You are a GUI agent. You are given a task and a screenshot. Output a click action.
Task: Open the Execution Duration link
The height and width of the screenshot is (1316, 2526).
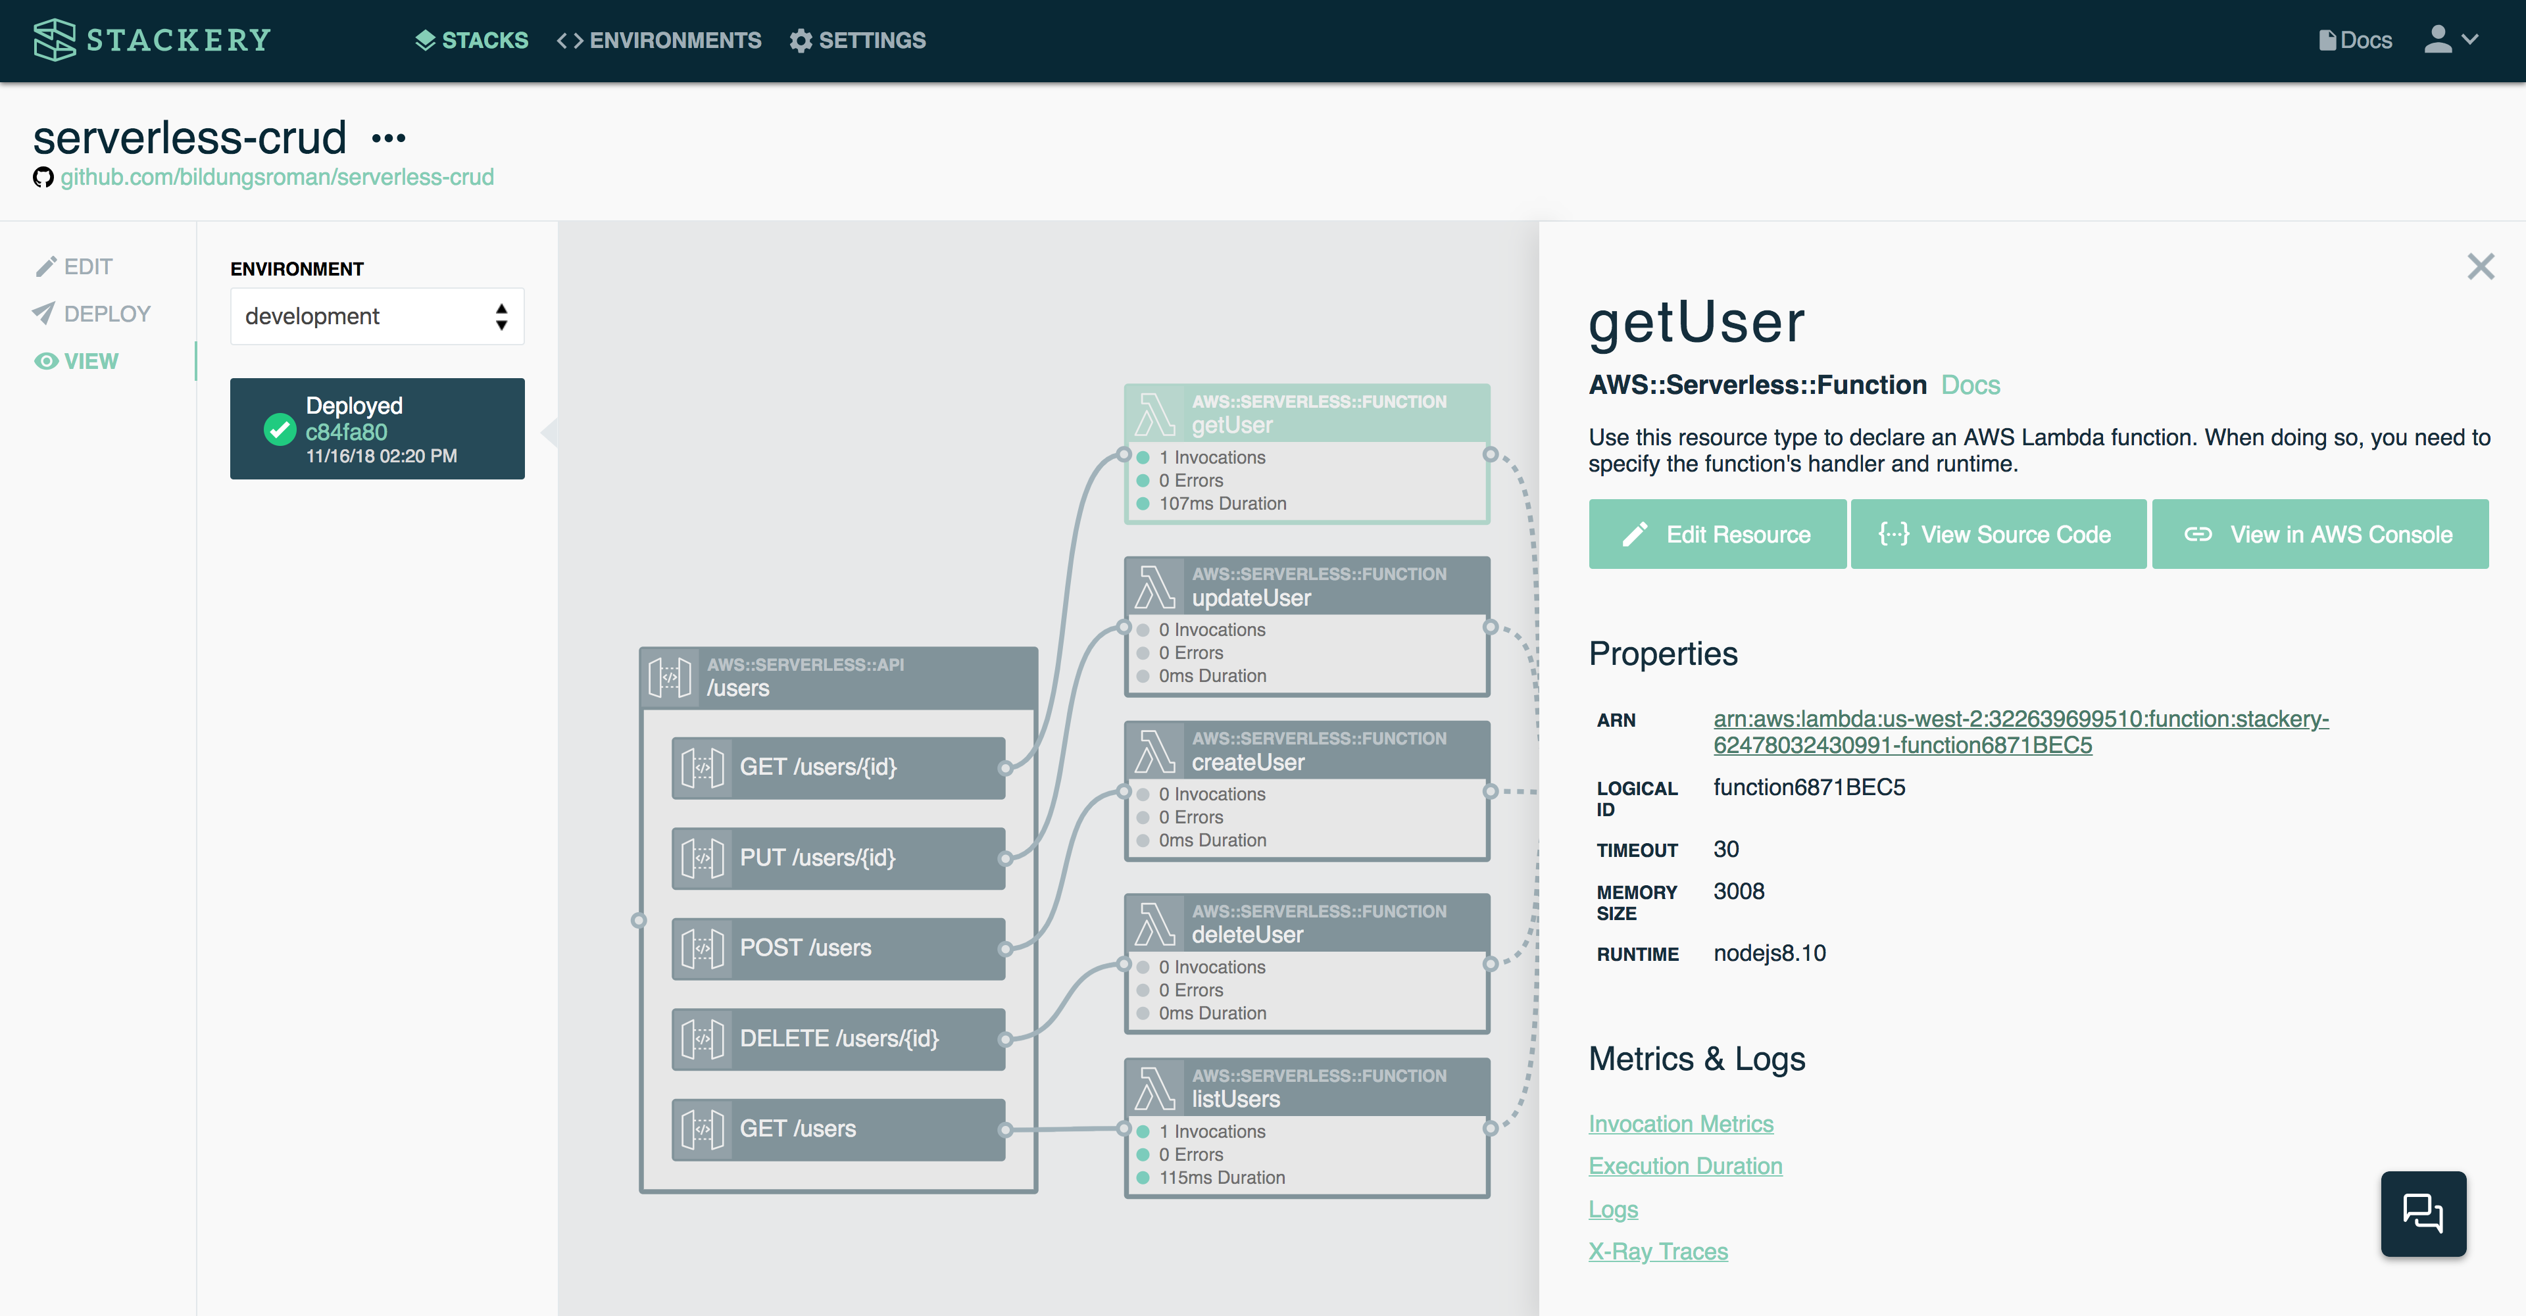1685,1166
